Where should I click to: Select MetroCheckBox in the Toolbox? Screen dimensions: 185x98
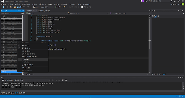click(12, 17)
